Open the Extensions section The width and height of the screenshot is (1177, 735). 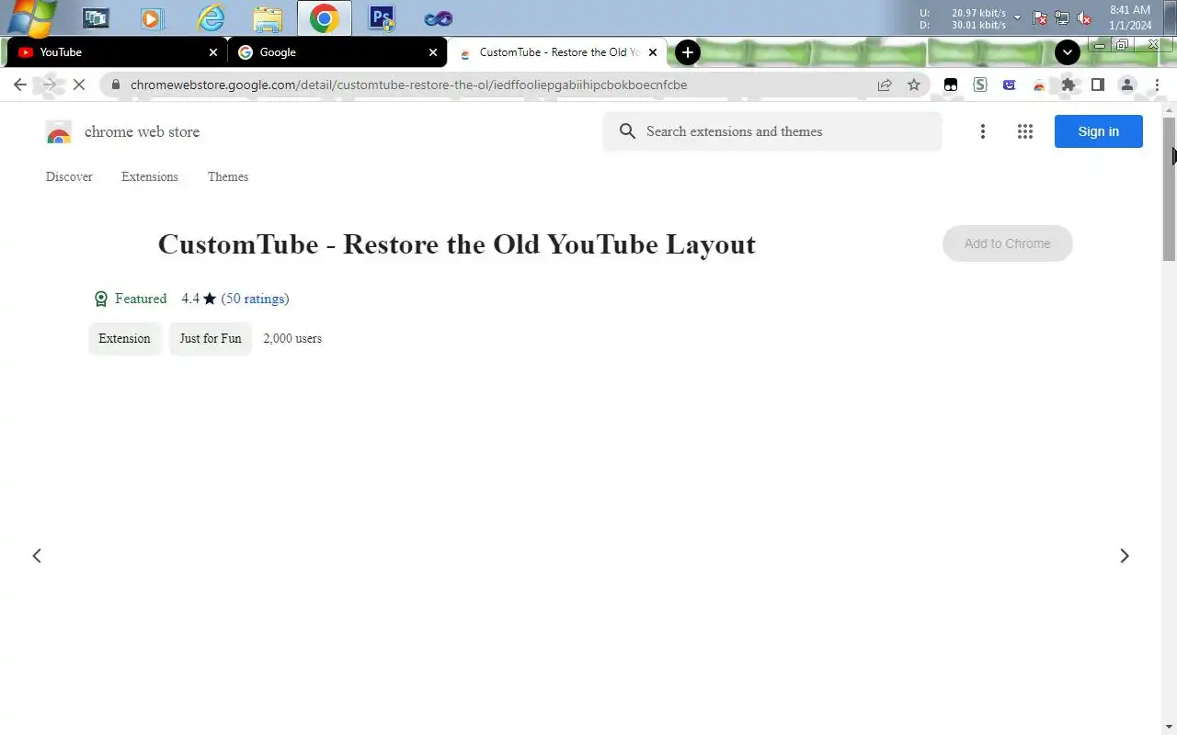[x=150, y=176]
